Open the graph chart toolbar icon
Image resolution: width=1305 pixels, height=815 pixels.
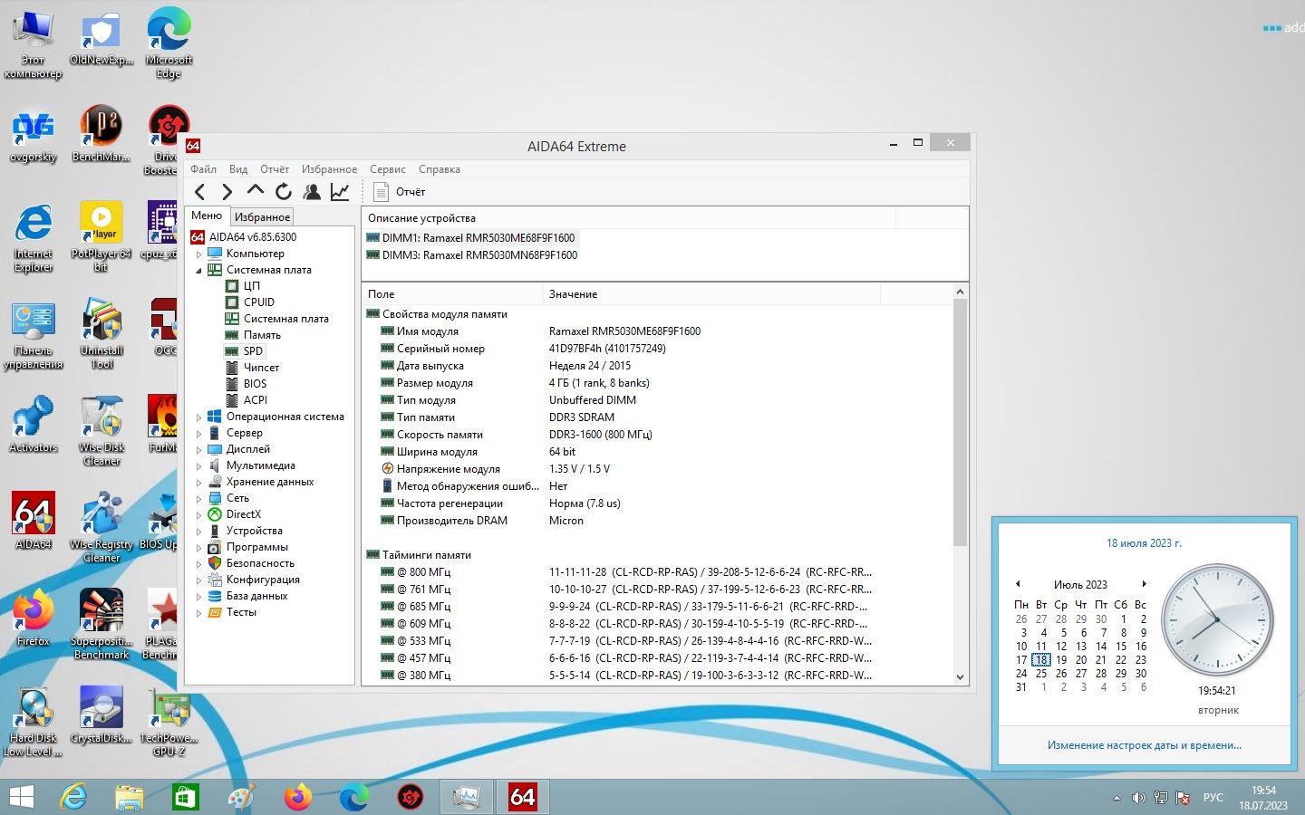click(340, 191)
